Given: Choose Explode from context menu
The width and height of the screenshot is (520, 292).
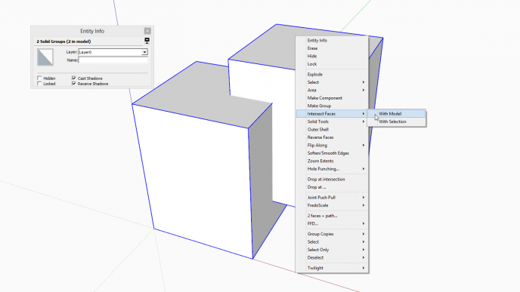Looking at the screenshot, I should point(332,75).
